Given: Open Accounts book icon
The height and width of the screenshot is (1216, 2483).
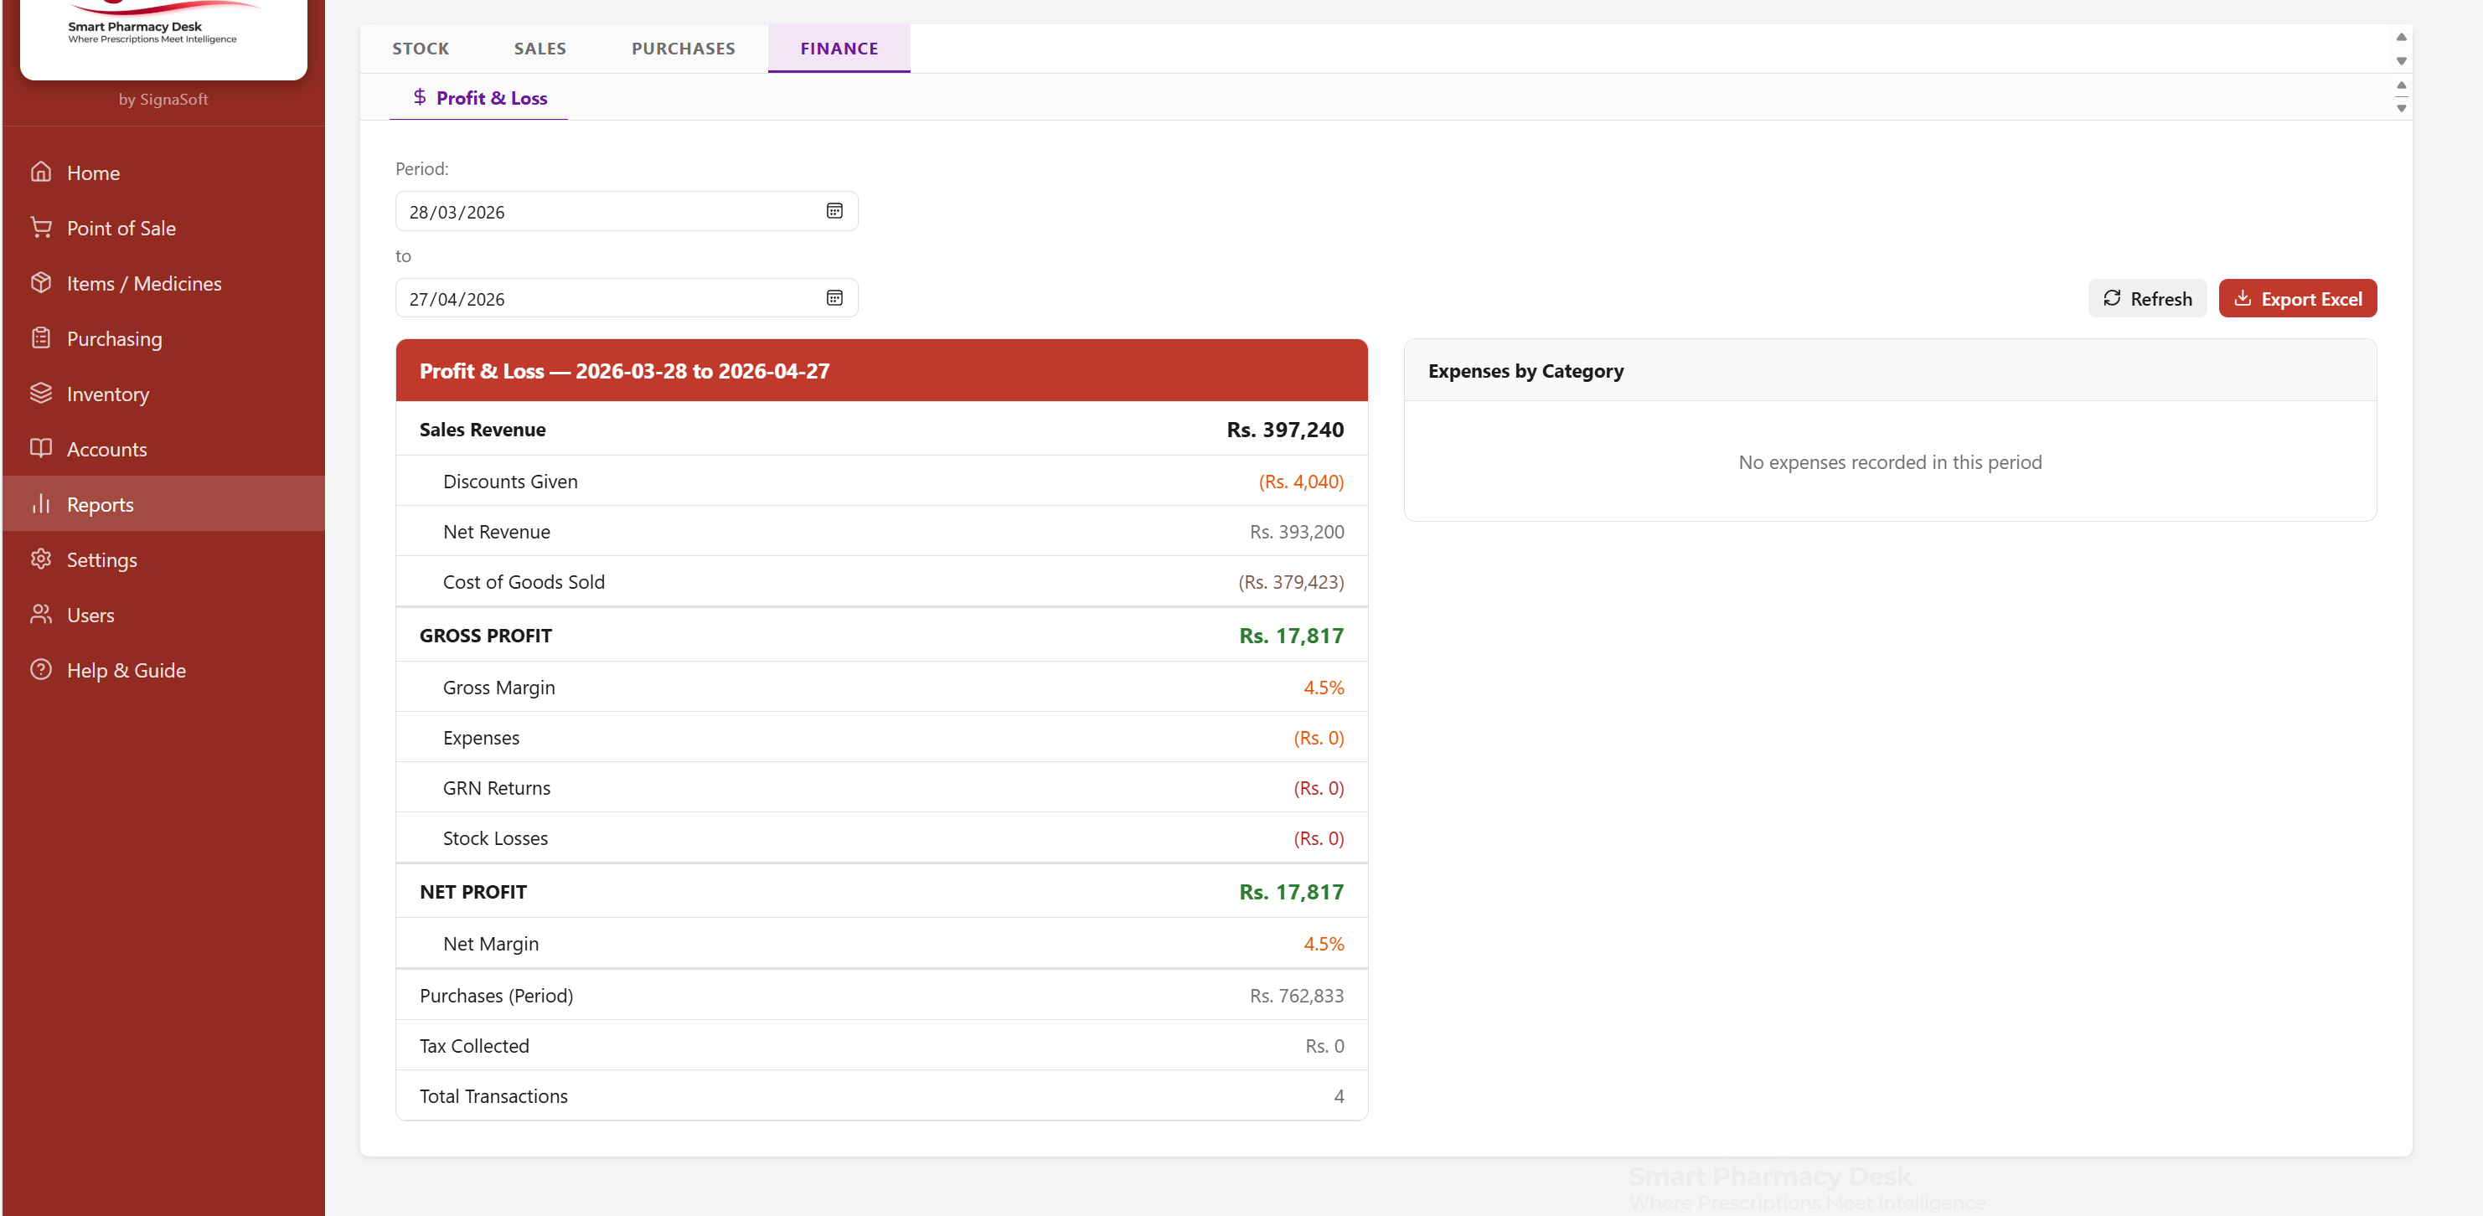Looking at the screenshot, I should pyautogui.click(x=40, y=448).
